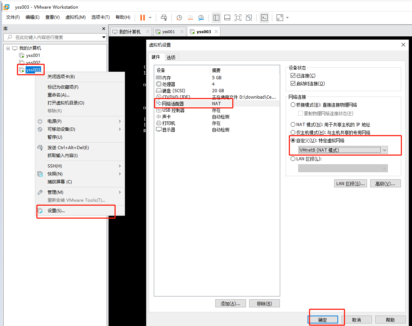Close the library panel with its X
This screenshot has height=326, width=412.
pyautogui.click(x=104, y=29)
